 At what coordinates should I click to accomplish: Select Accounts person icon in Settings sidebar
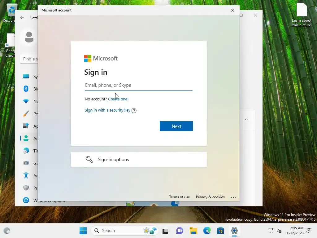pos(26,139)
